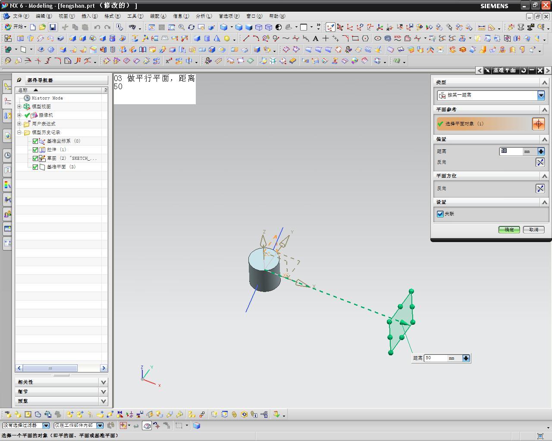Click the reverse offset direction icon

tap(540, 162)
